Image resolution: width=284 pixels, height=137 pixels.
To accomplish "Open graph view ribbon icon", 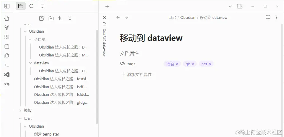I will point(7,28).
